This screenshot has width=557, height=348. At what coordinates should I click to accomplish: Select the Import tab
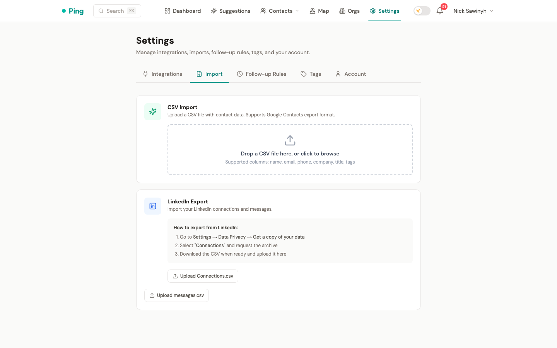click(210, 74)
